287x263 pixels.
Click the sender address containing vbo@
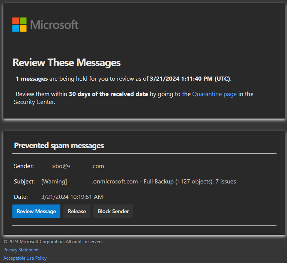[78, 166]
